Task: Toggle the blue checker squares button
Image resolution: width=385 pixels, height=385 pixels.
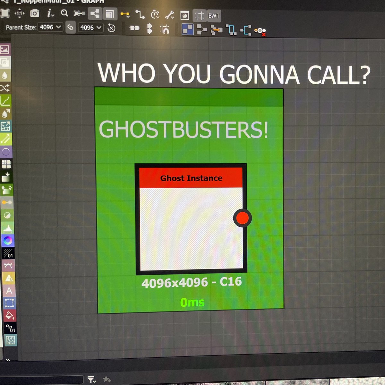Action: [188, 29]
